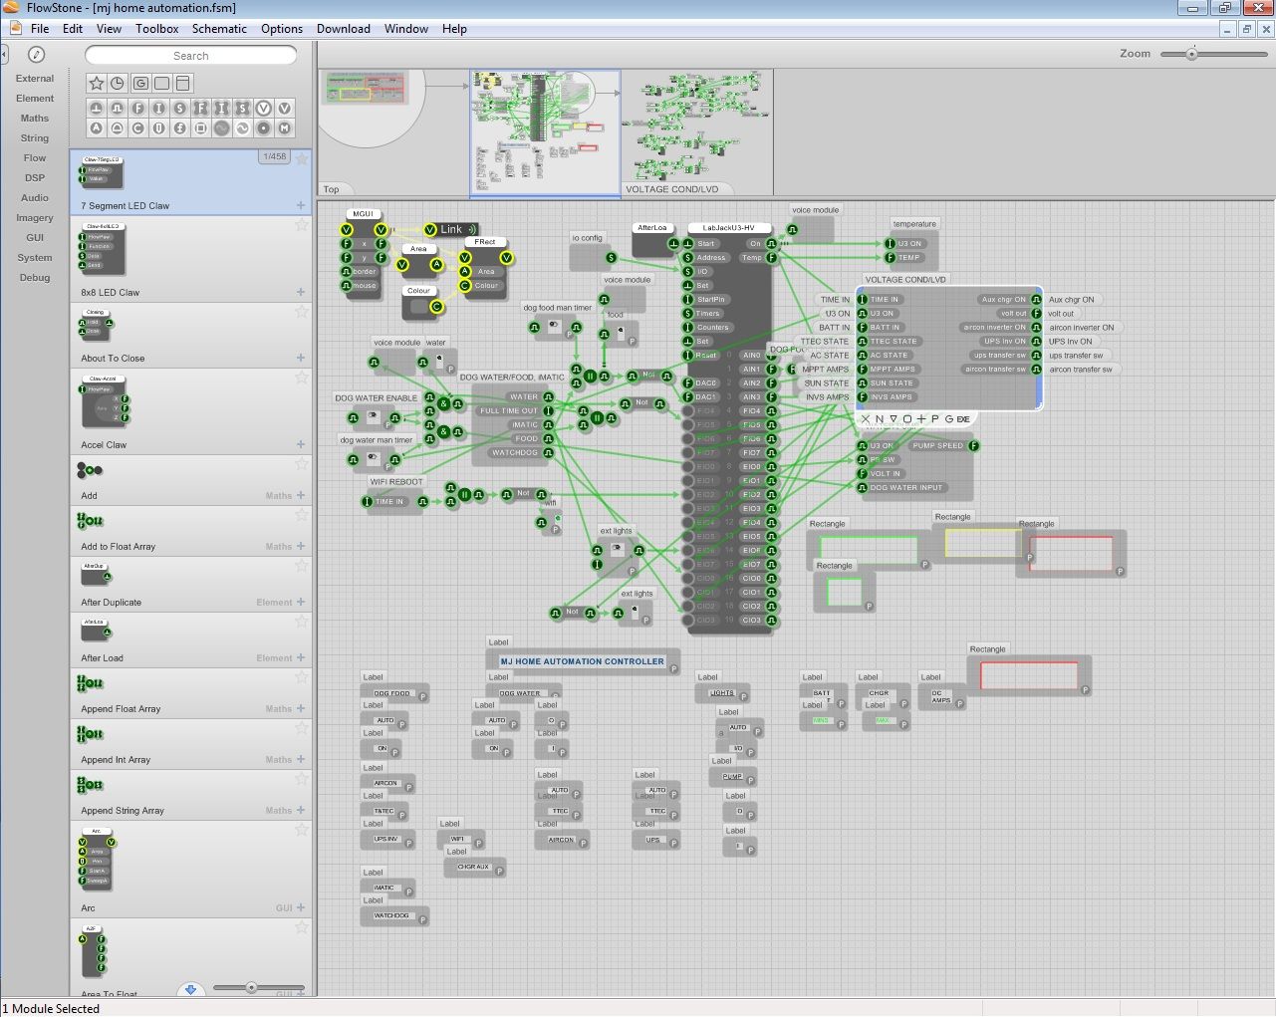Open the Toolbox menu
This screenshot has width=1276, height=1017.
[x=156, y=28]
